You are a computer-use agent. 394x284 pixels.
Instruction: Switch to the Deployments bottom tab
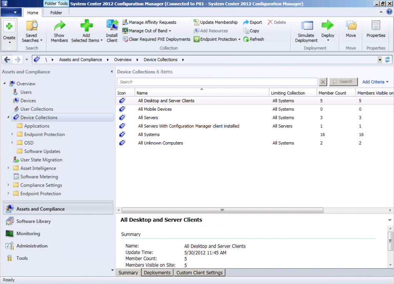click(157, 273)
